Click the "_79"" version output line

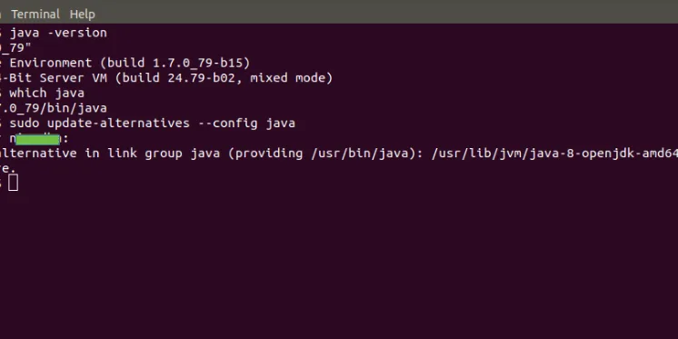pyautogui.click(x=16, y=48)
